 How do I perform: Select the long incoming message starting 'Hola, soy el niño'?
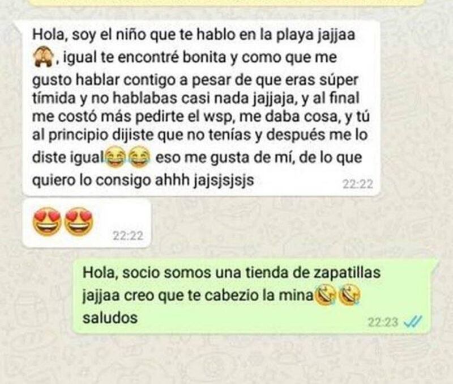click(201, 108)
